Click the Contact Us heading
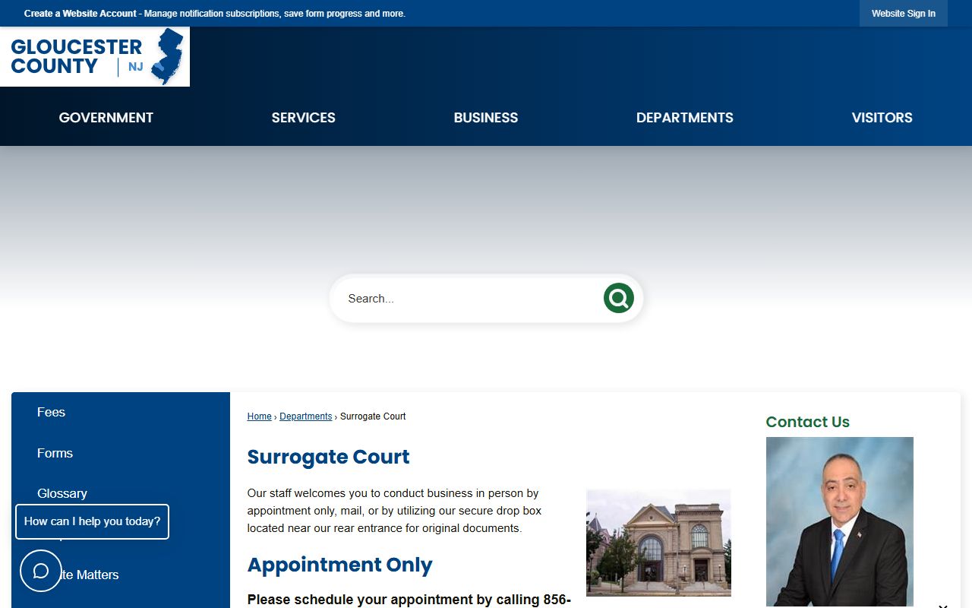972x608 pixels. [807, 422]
